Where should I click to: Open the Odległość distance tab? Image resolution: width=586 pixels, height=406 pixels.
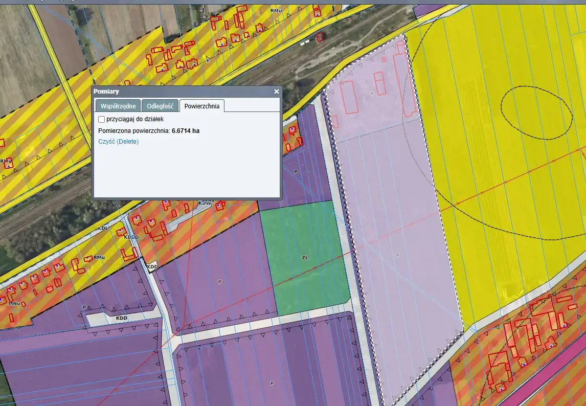(x=160, y=106)
